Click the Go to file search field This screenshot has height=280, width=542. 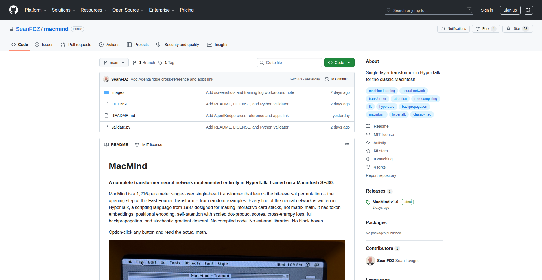pos(289,63)
